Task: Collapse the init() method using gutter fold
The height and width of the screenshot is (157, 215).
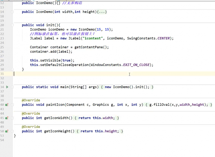Action: 13,25
